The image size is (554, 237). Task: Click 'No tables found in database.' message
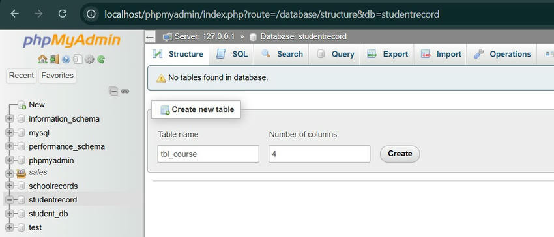tap(218, 77)
